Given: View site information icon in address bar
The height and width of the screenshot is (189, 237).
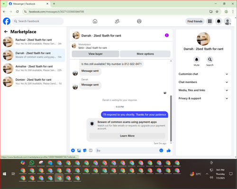Looking at the screenshot, I should click(x=25, y=12).
